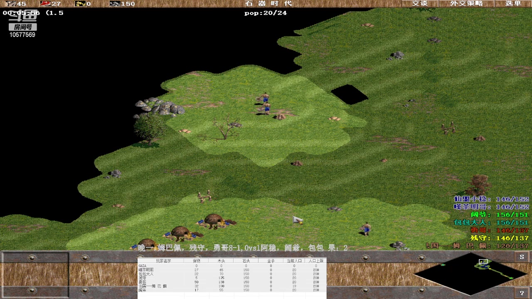Screen dimensions: 532x299
Task: Click the 包包大人 row in the stats table
Action: click(232, 274)
